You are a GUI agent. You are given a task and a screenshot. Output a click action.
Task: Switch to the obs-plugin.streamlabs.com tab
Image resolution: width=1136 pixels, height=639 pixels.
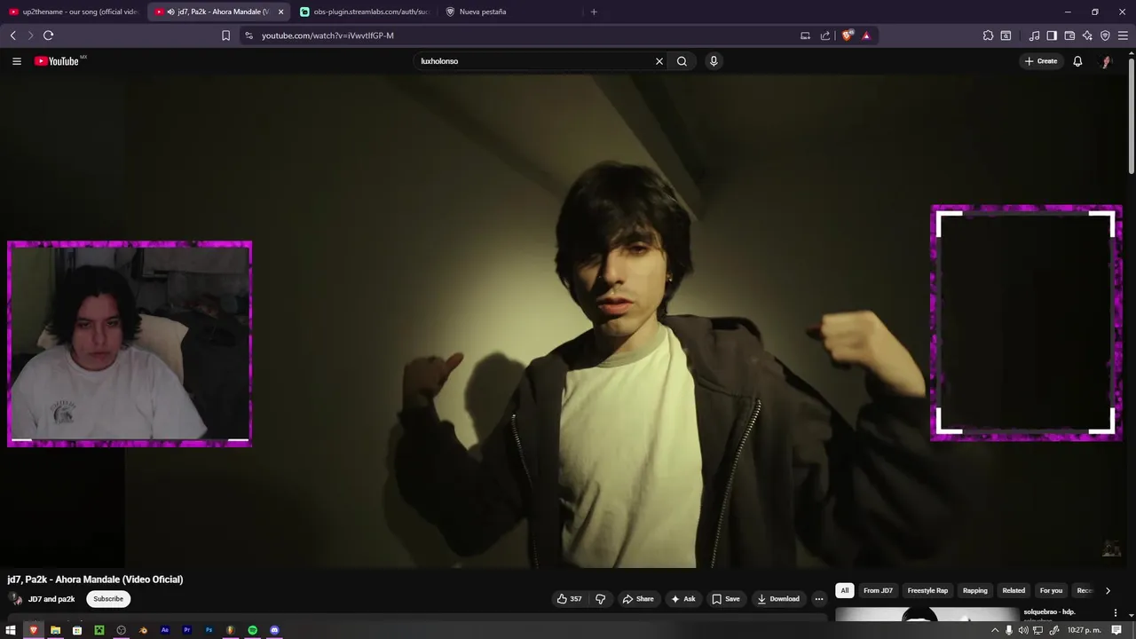(364, 12)
